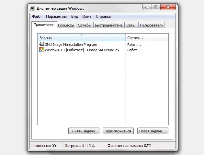Image resolution: width=204 pixels, height=155 pixels.
Task: Switch to the Службы tab
Action: [85, 25]
